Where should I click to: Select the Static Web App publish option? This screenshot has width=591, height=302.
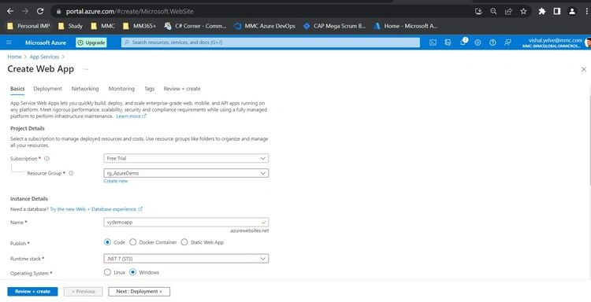(184, 242)
